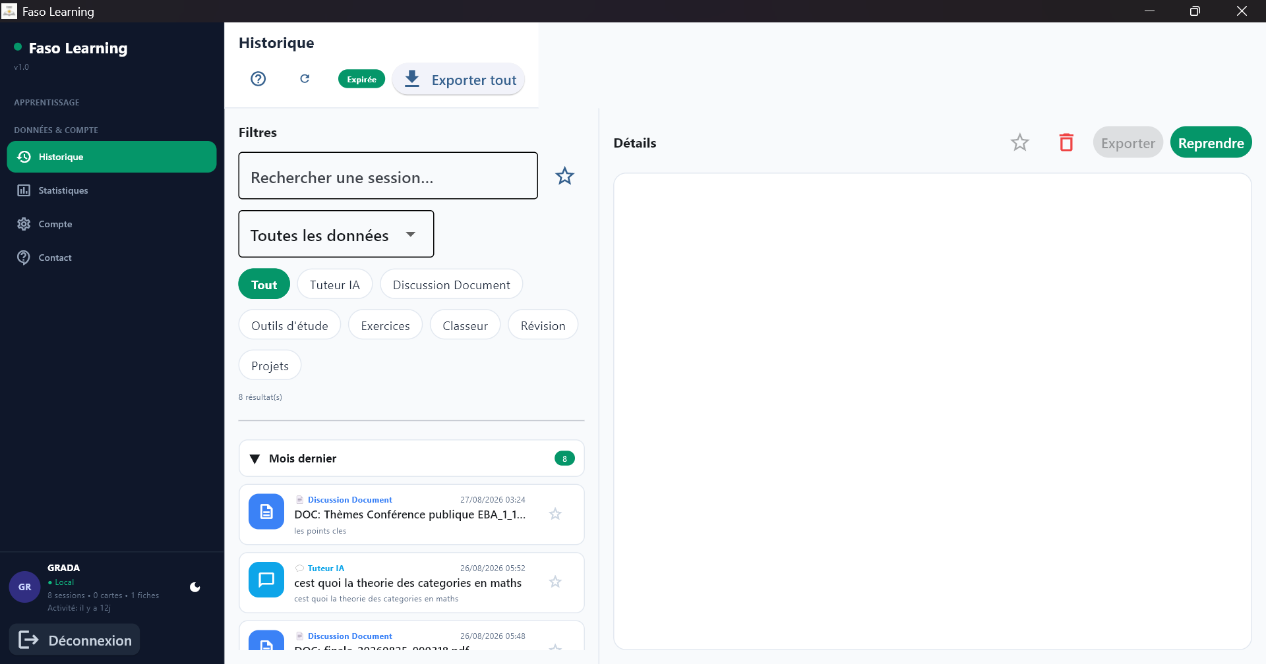Viewport: 1266px width, 664px height.
Task: Collapse the DONNÉES & COMPTE sidebar section
Action: (x=56, y=130)
